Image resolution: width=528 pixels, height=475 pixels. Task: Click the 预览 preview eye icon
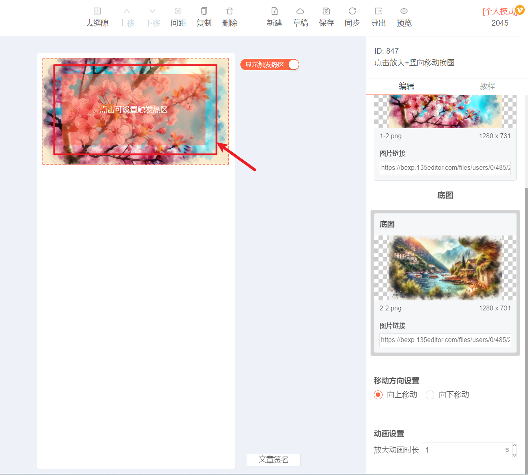pyautogui.click(x=404, y=11)
